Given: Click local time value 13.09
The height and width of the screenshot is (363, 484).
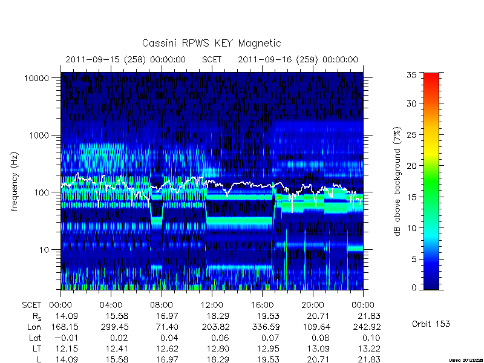Looking at the screenshot, I should click(x=318, y=348).
